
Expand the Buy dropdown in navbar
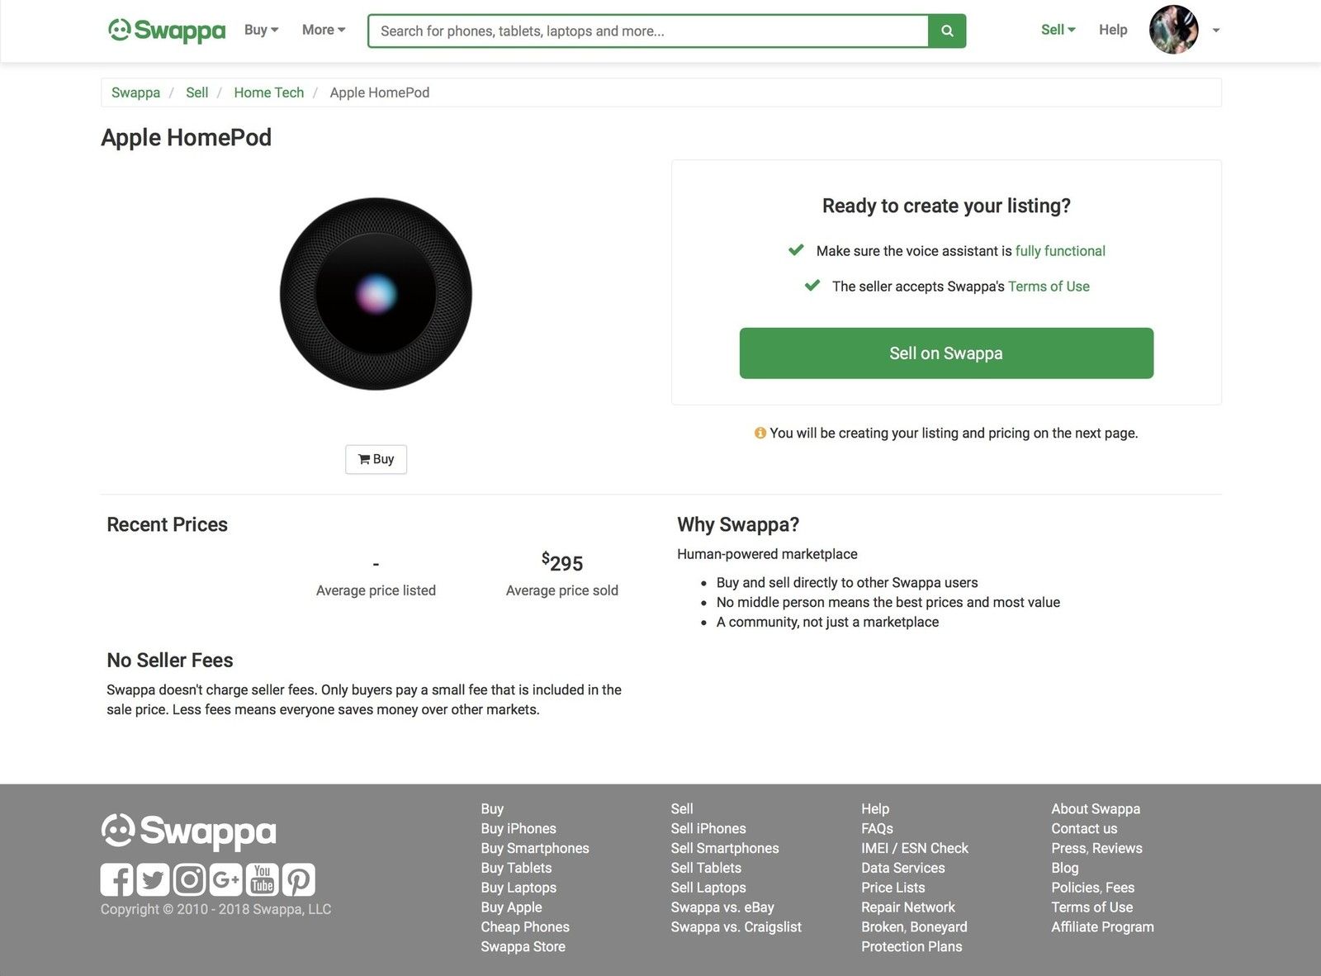point(261,30)
